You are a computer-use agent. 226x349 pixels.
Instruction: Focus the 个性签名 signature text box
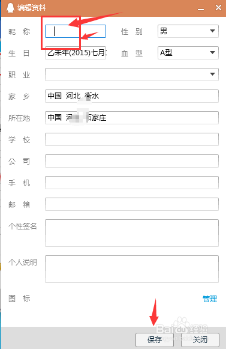point(132,233)
